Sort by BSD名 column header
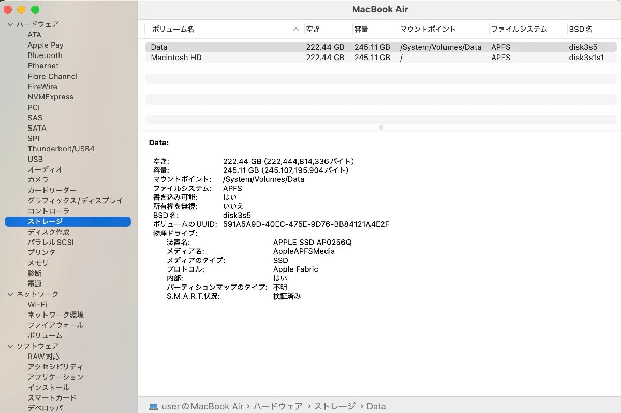The height and width of the screenshot is (413, 621). pos(581,30)
